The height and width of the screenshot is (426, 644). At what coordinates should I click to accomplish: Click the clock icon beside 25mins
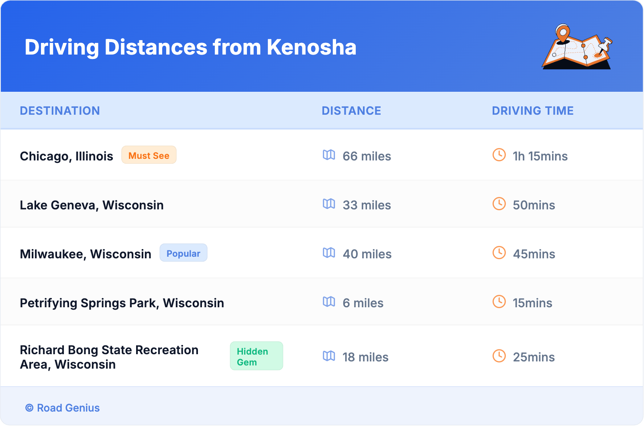pos(499,356)
